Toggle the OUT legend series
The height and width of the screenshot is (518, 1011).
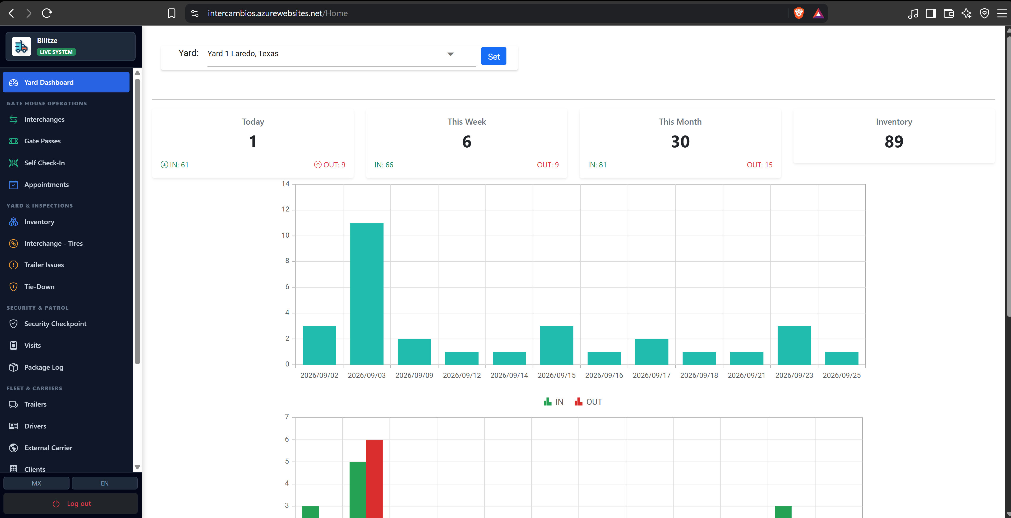pos(588,402)
